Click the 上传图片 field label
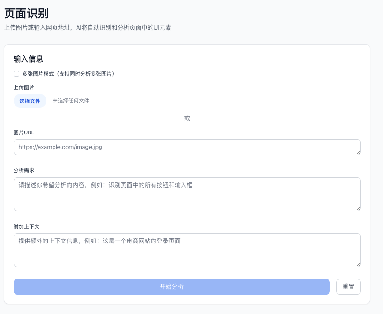 point(23,86)
